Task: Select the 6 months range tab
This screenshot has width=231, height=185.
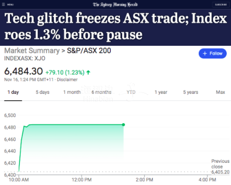Action: pos(101,92)
